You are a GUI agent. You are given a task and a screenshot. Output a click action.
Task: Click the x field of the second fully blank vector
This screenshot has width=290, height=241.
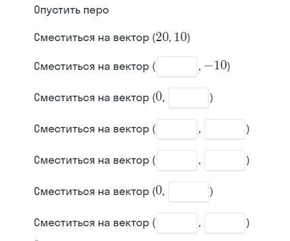(x=177, y=161)
